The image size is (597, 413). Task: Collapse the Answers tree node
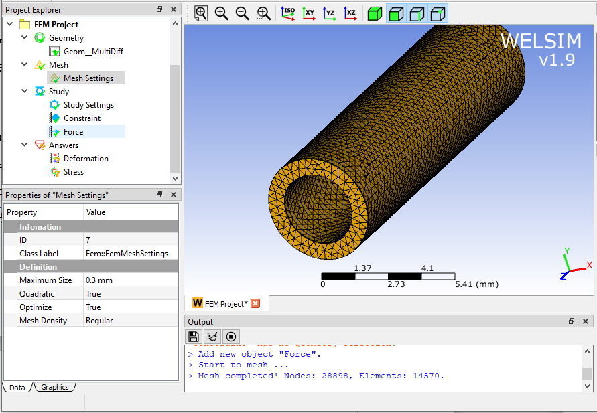coord(25,145)
